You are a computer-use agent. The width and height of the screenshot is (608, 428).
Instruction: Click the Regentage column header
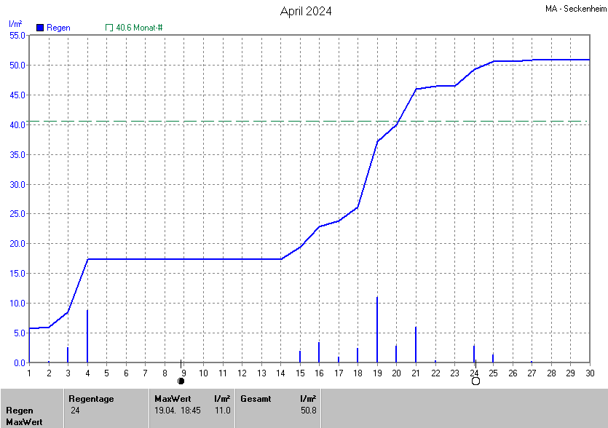[91, 399]
